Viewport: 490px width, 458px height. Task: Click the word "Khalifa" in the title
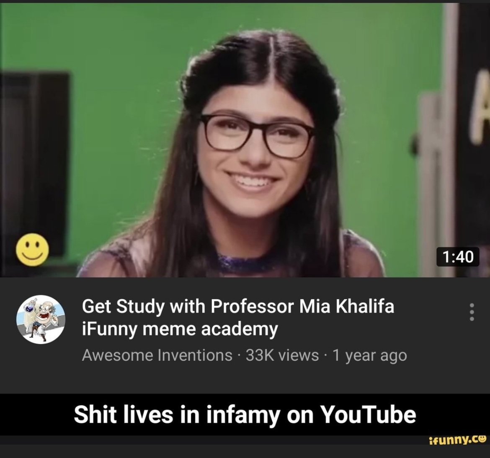click(365, 306)
